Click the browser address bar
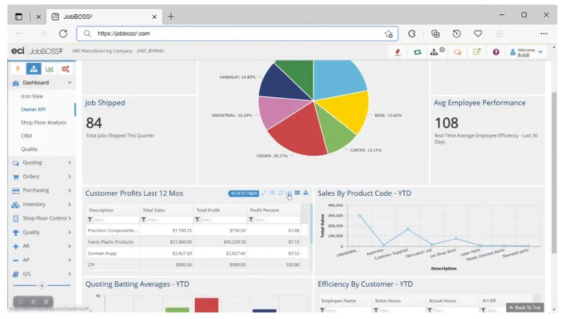561x319 pixels. click(x=237, y=34)
